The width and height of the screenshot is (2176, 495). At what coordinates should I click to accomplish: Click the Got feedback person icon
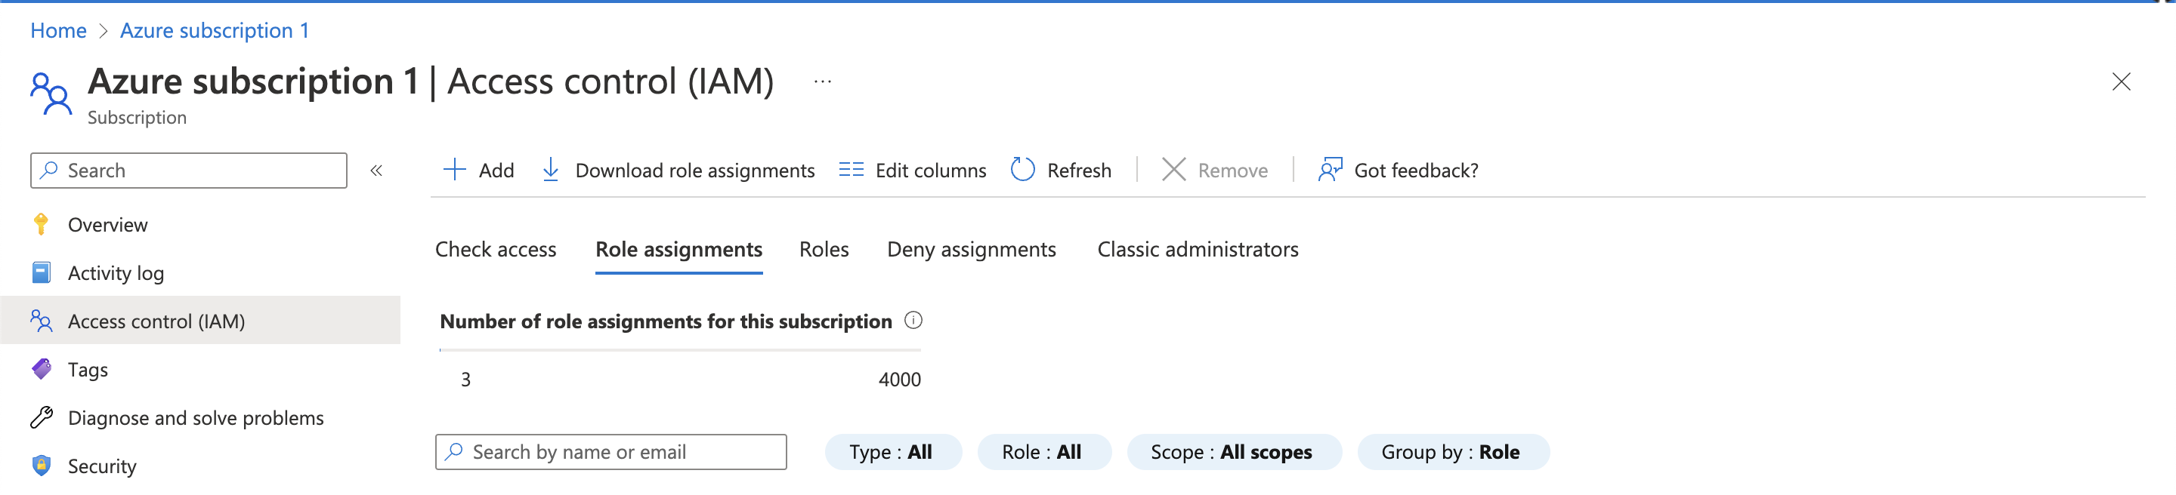pos(1330,170)
